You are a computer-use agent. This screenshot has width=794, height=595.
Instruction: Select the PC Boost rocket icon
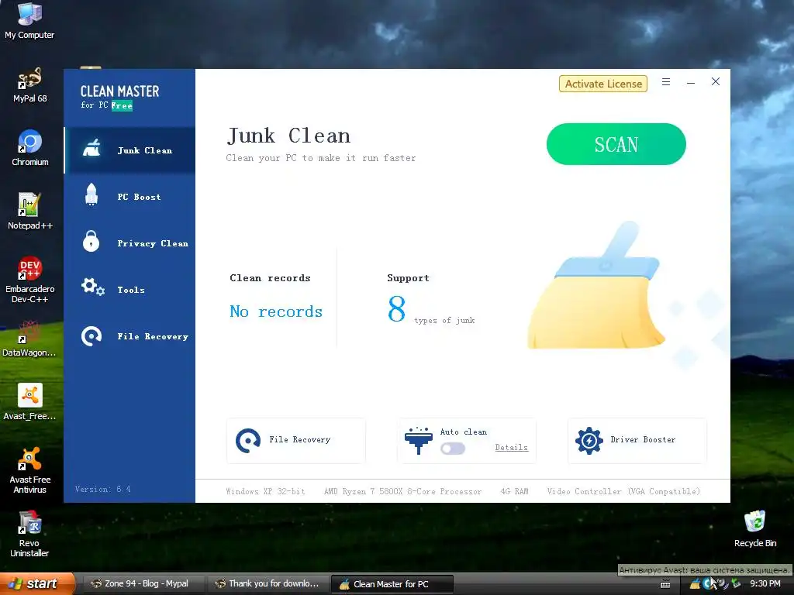coord(91,194)
